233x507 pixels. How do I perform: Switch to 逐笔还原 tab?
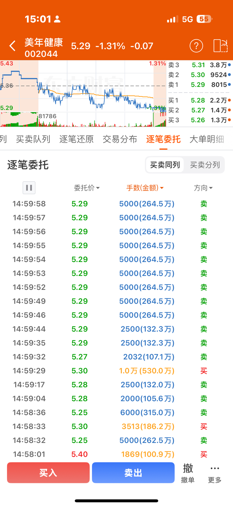coord(76,139)
